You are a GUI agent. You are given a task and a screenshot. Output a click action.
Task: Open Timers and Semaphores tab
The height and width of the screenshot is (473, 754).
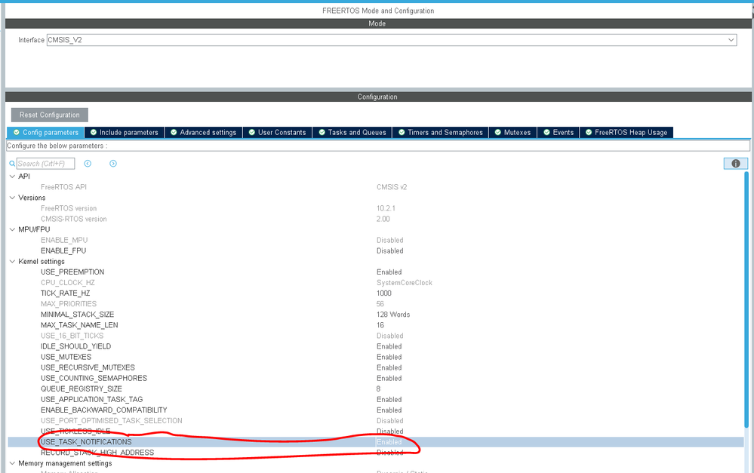(441, 132)
